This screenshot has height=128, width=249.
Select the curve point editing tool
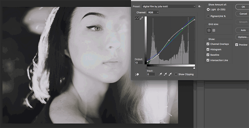pos(137,18)
